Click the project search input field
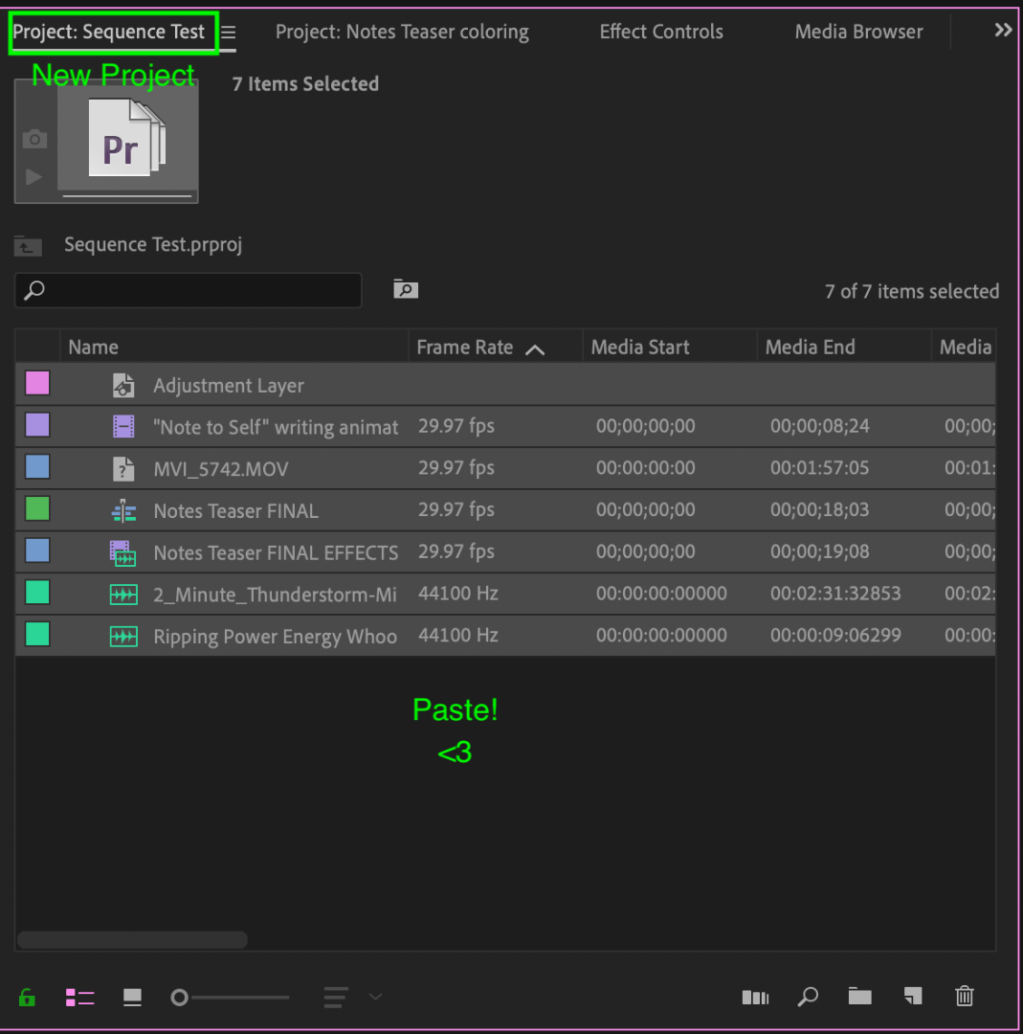 click(188, 290)
